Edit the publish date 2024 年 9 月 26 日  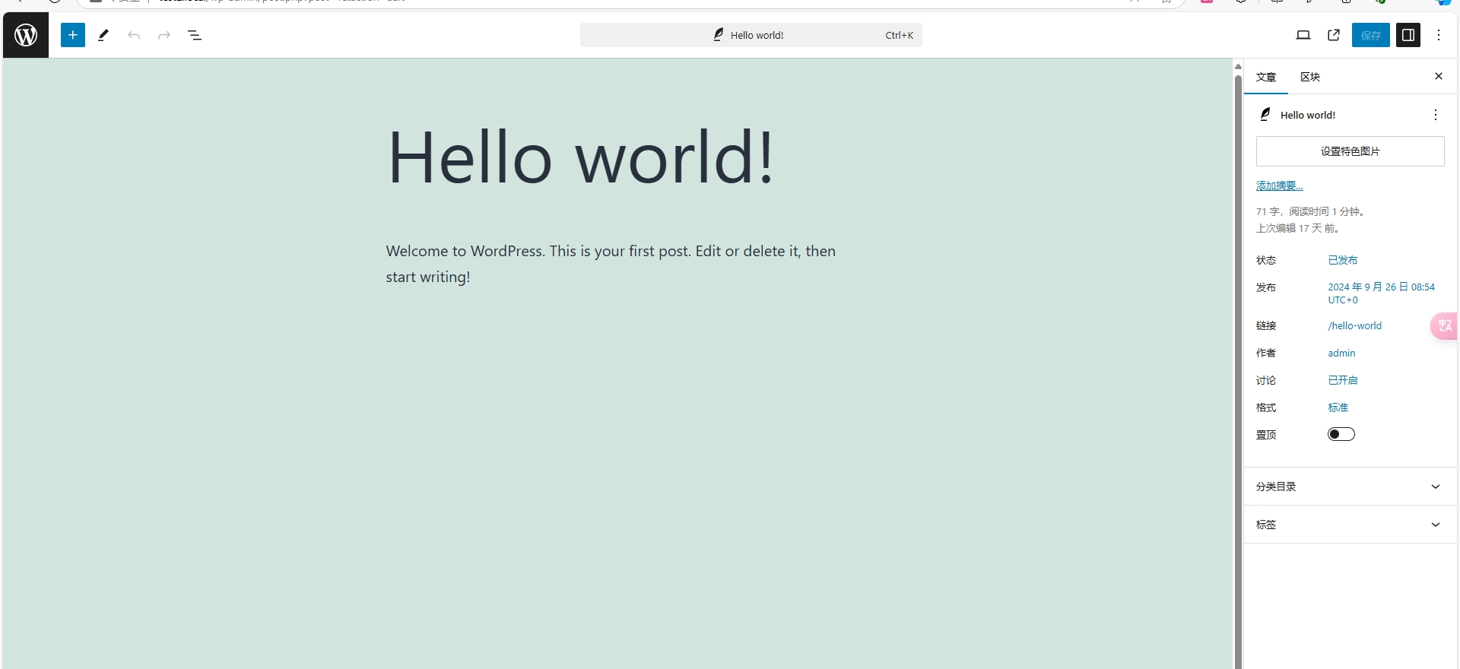(1382, 293)
